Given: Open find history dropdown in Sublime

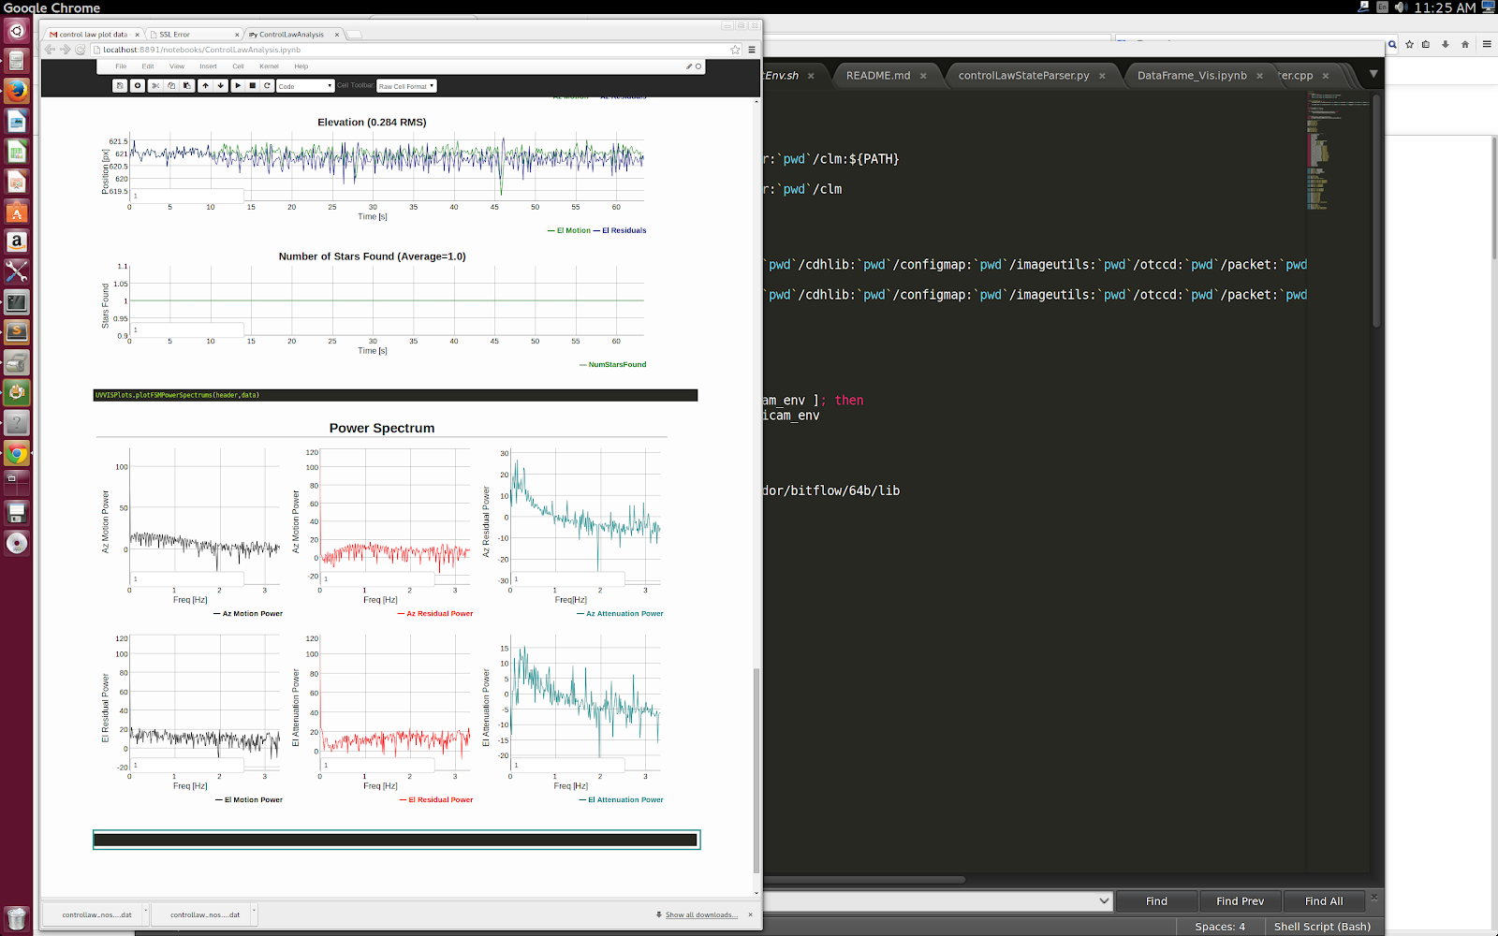Looking at the screenshot, I should (x=1104, y=901).
